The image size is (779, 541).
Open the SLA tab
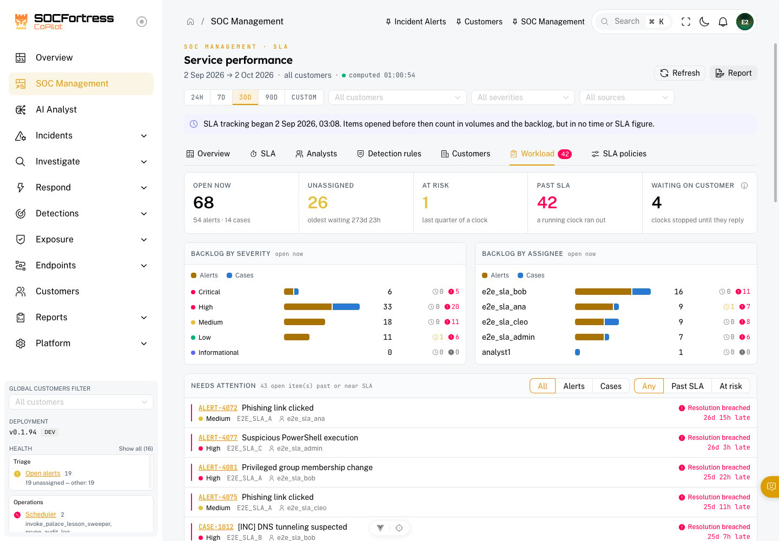coord(263,154)
